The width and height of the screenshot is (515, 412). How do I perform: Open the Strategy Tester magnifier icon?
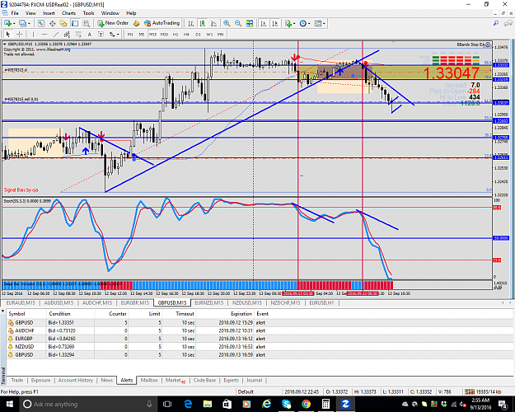(86, 23)
